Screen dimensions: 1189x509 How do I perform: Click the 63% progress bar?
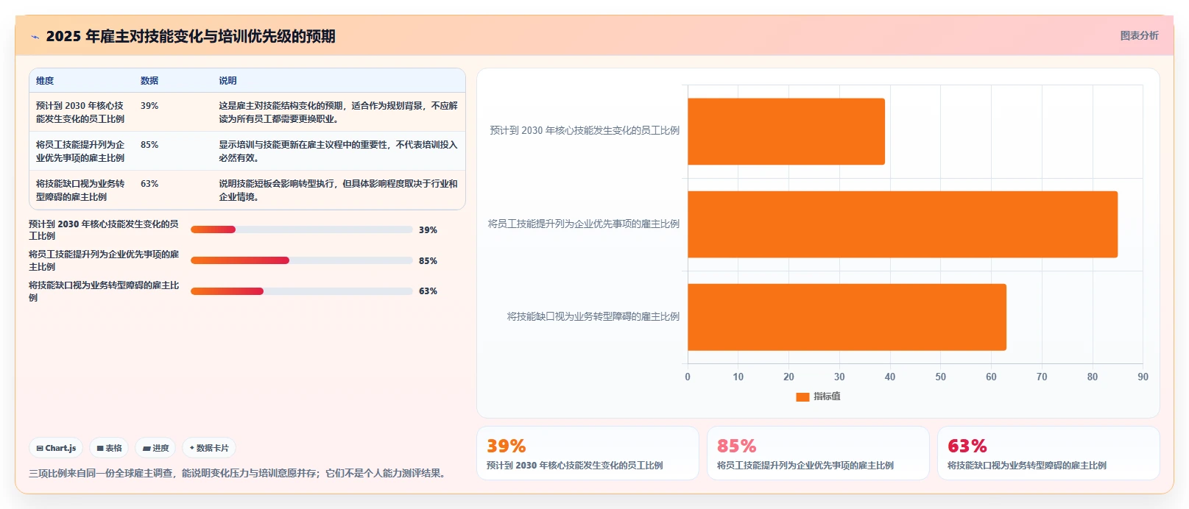[301, 291]
